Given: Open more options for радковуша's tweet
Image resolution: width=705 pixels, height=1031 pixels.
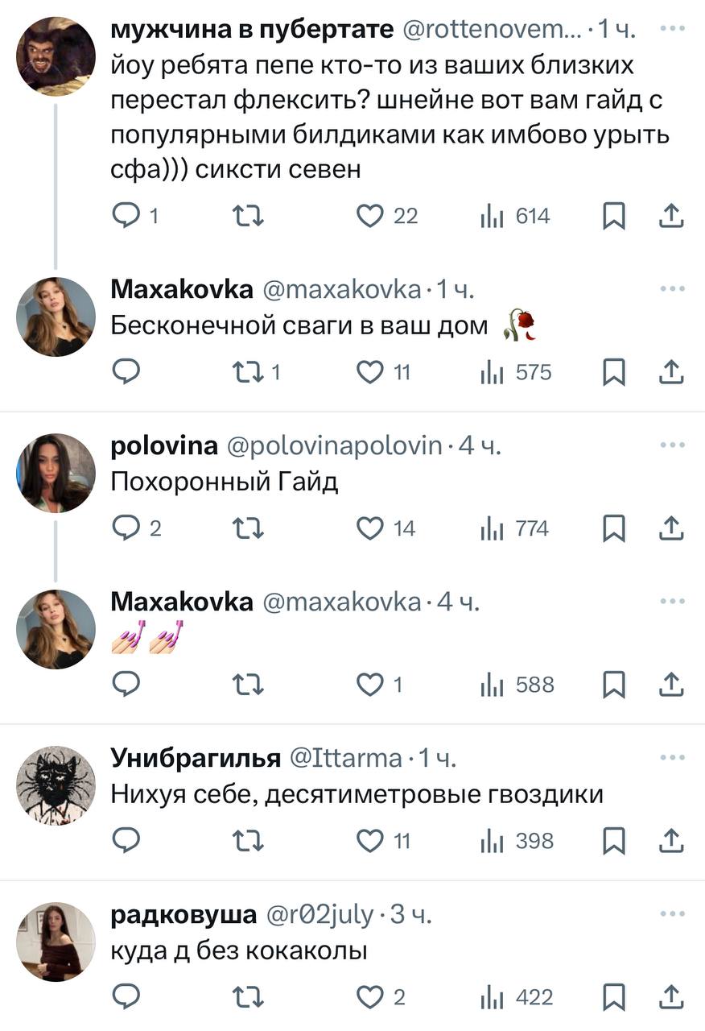Looking at the screenshot, I should coord(671,914).
